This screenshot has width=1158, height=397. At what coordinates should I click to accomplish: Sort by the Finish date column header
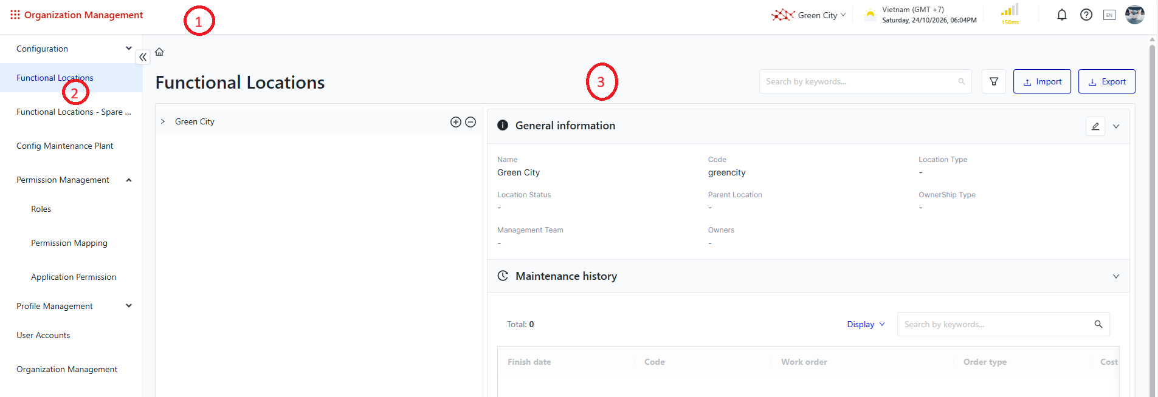529,362
